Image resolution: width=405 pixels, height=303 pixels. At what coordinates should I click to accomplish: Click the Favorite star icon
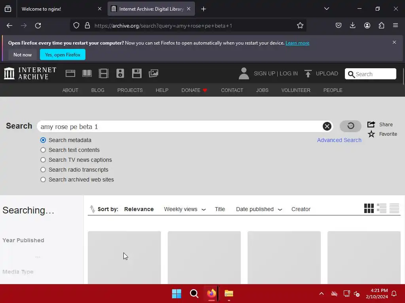point(371,134)
